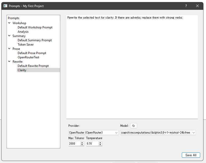Screen dimensions: 206x163
Task: Increase Max Tokens with up arrow
Action: tap(82, 143)
